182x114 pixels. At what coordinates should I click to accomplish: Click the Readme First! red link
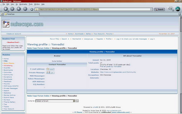(x=13, y=42)
